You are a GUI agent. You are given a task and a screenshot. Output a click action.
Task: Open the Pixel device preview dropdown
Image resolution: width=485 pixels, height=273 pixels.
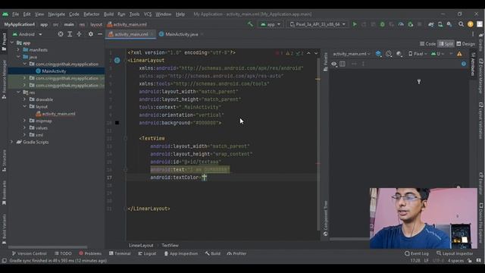click(418, 54)
